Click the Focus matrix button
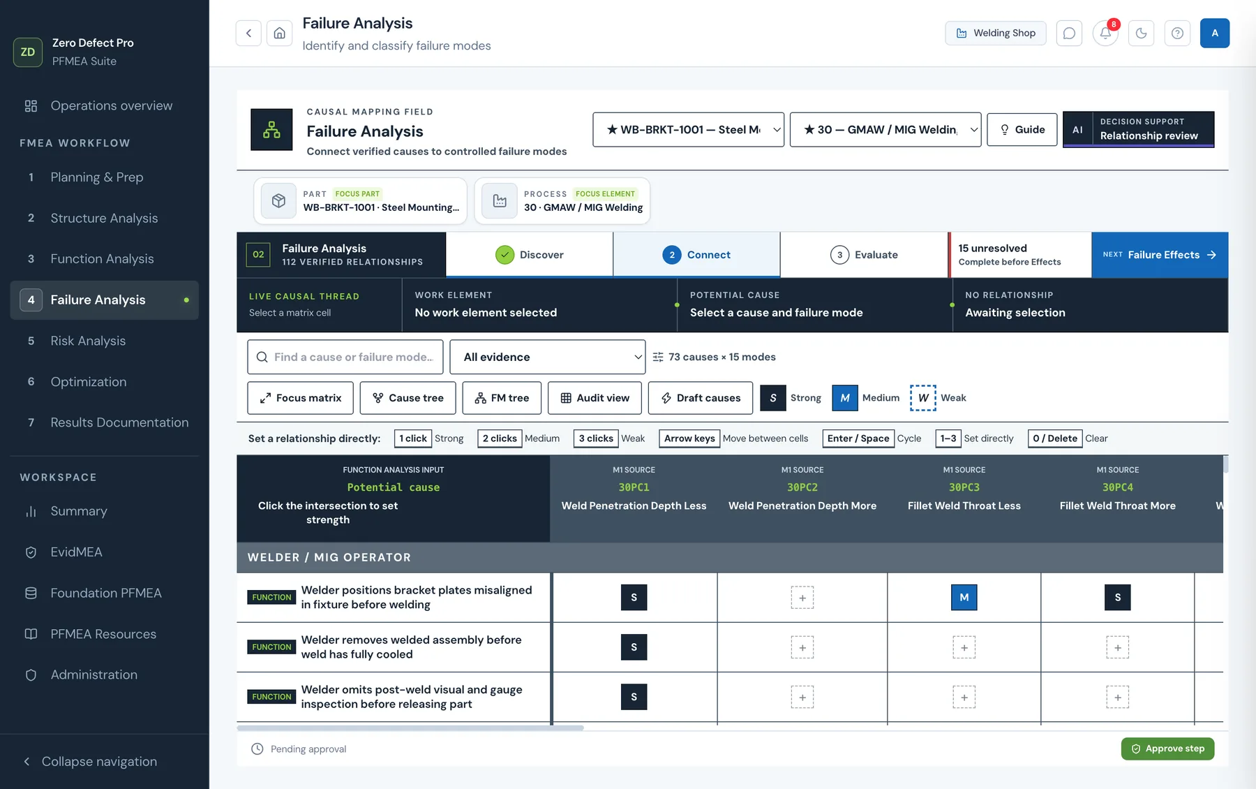 click(x=300, y=398)
